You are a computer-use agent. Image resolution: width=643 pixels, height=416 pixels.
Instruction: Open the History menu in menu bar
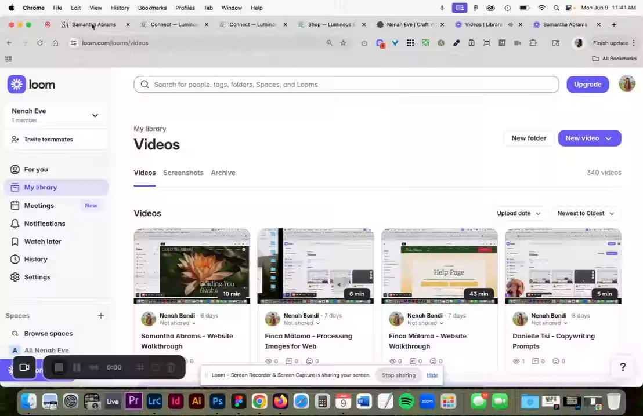tap(120, 8)
